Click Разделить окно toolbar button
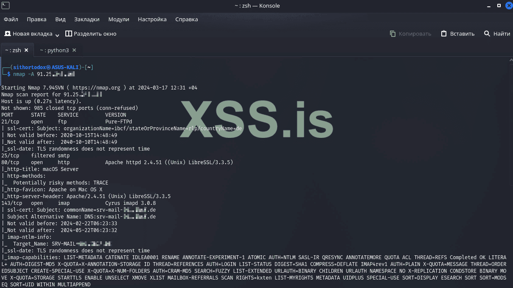This screenshot has width=513, height=288. coord(91,34)
